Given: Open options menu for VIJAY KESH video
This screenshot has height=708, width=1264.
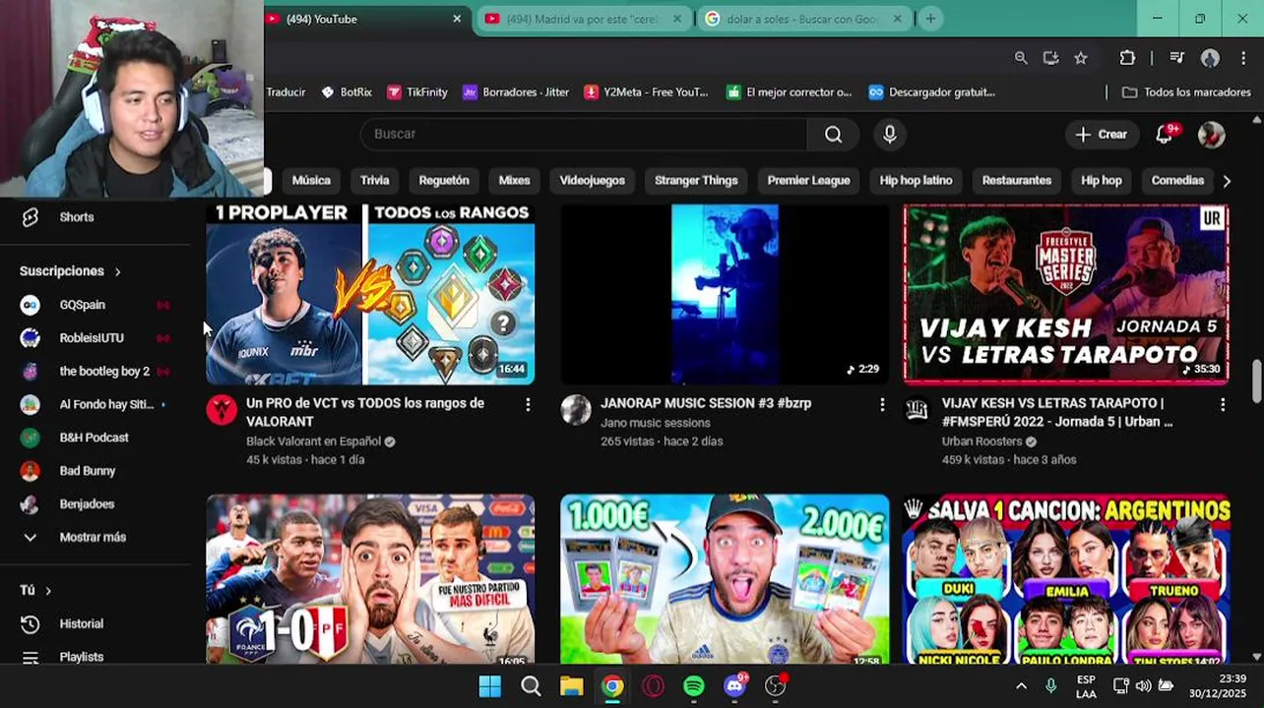Looking at the screenshot, I should click(x=1223, y=404).
